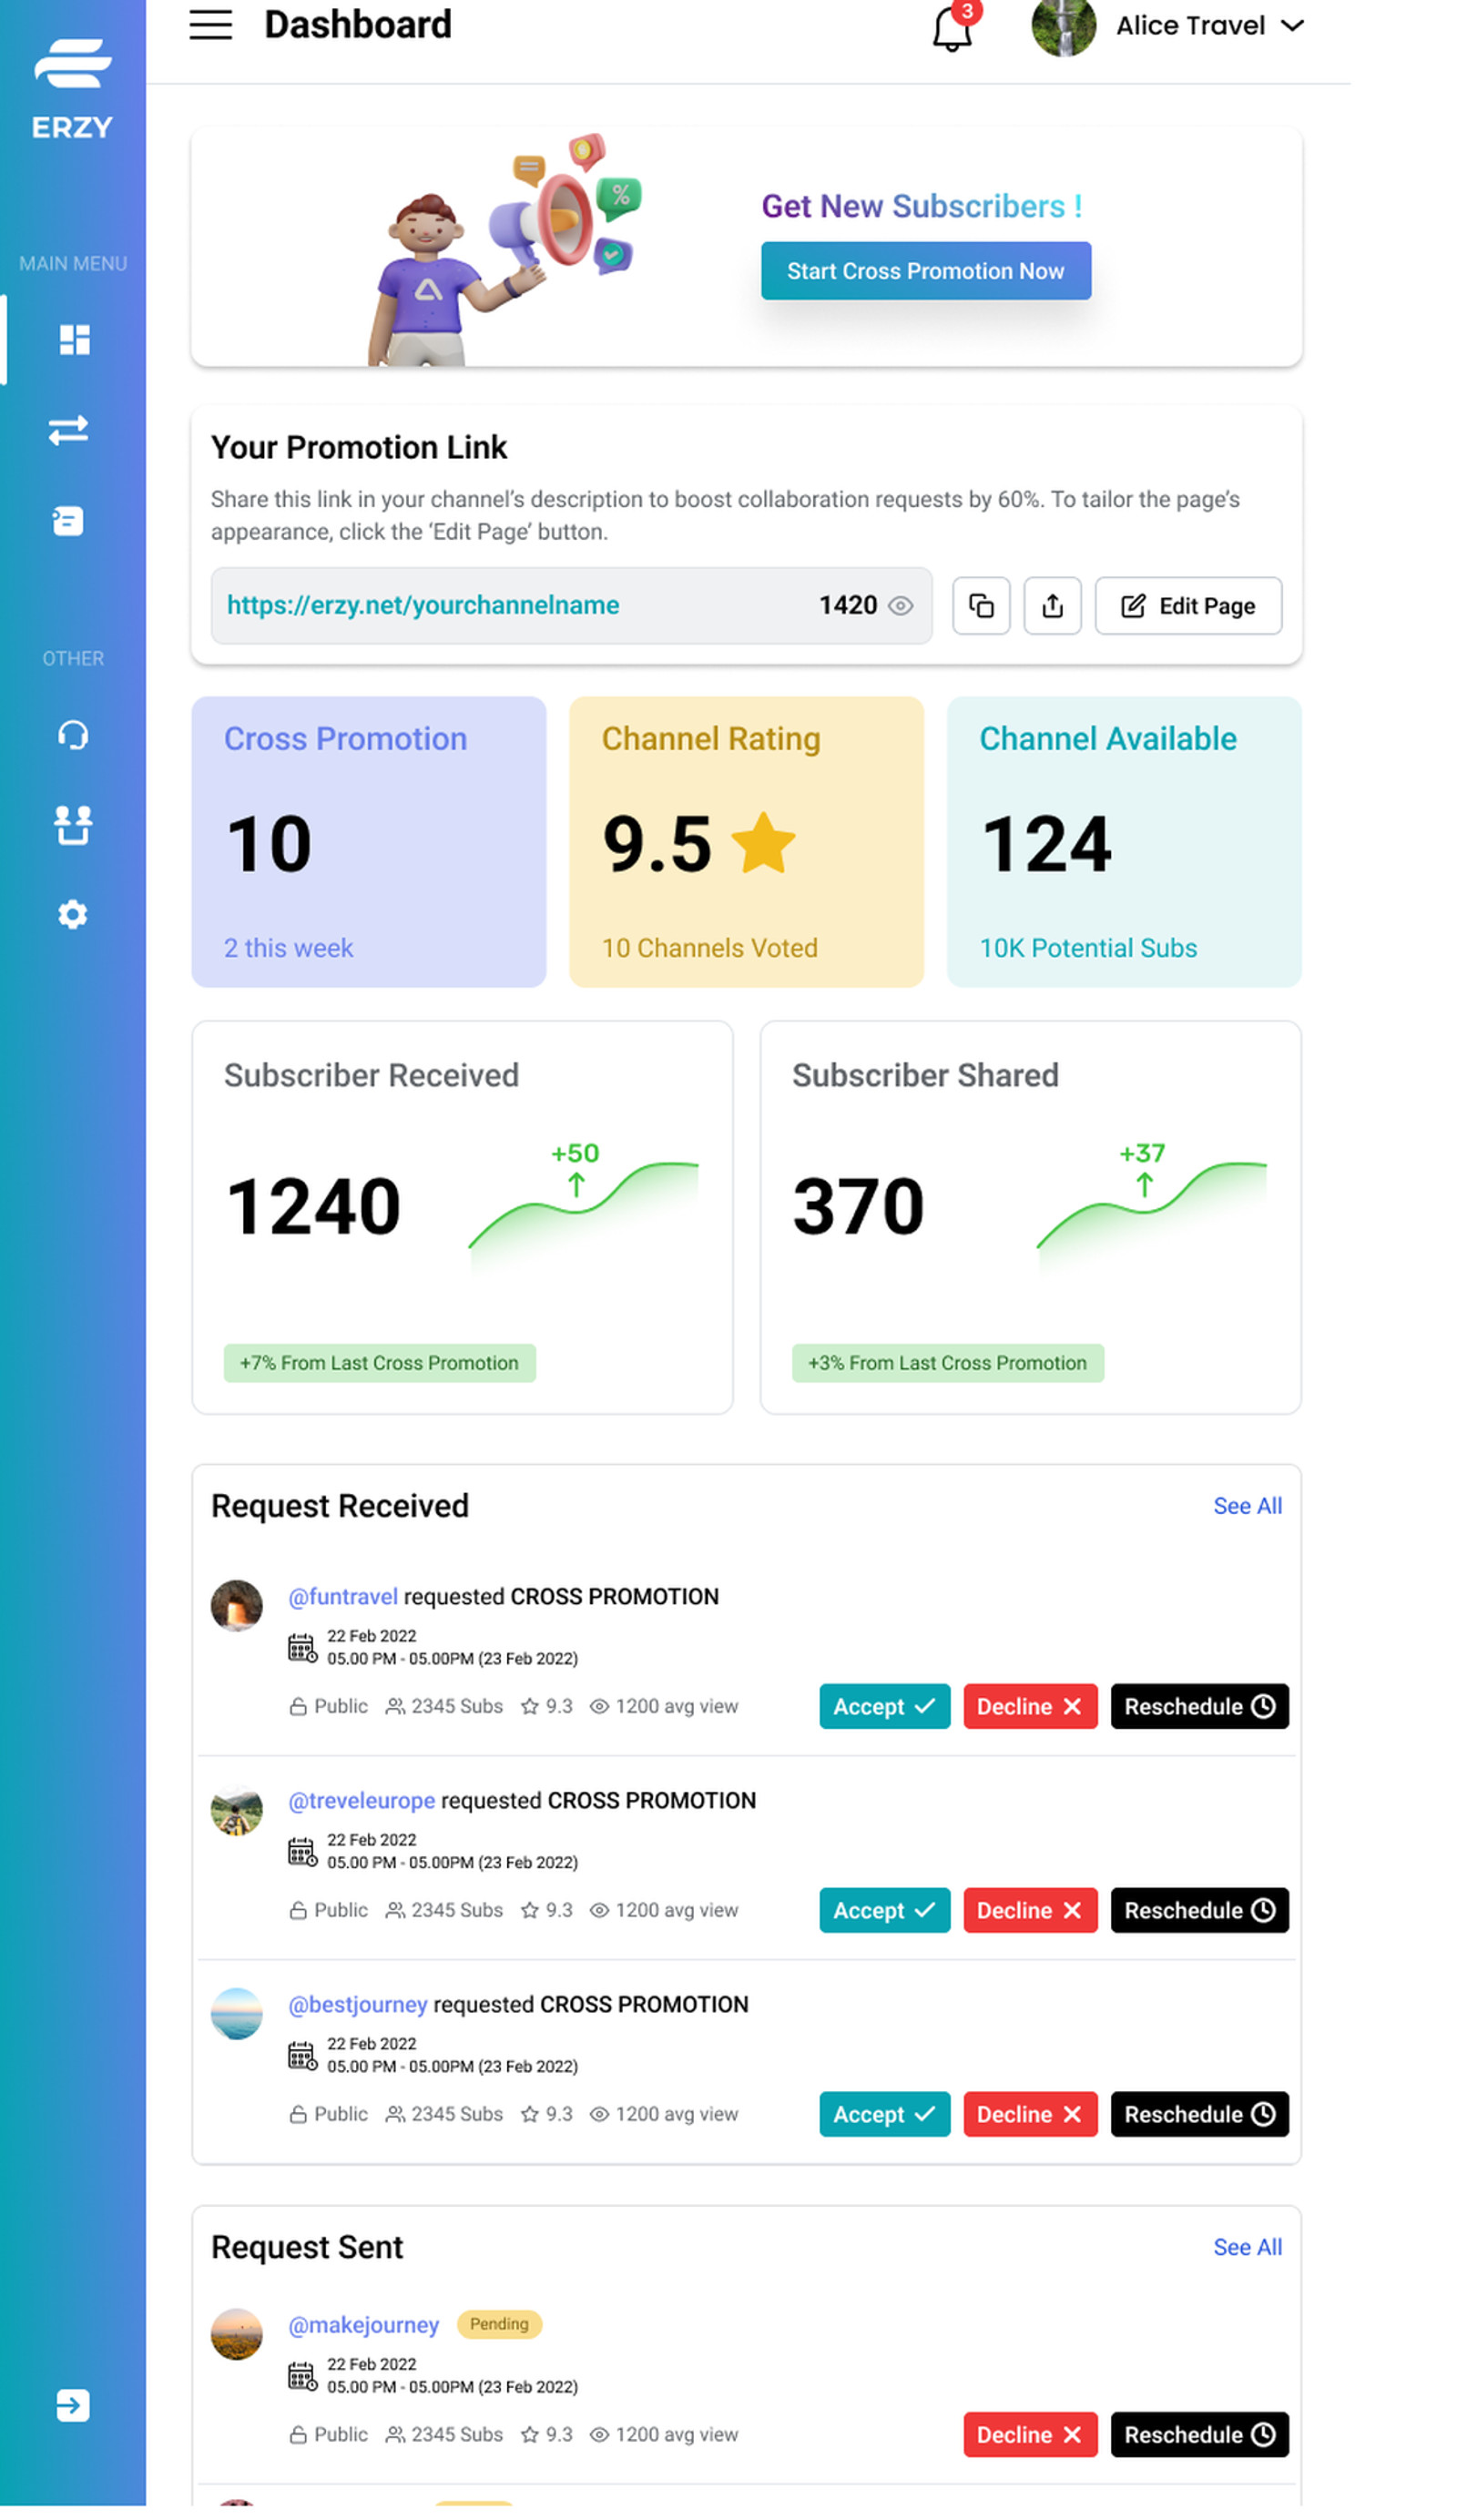Click the 'Dashboard' page title
Screen dimensions: 1457x2520
click(358, 24)
